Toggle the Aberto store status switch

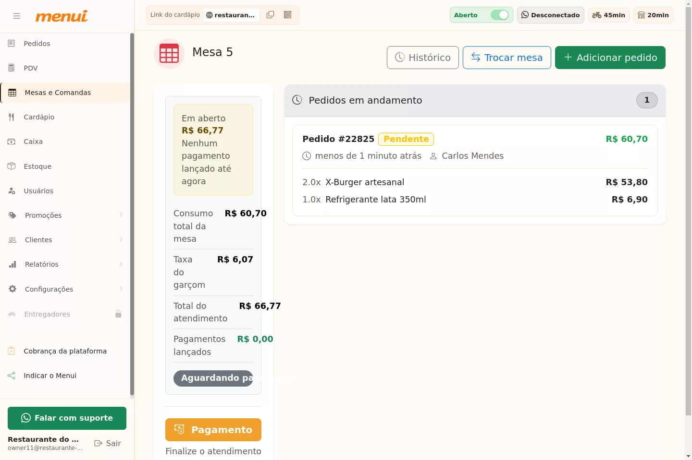500,15
